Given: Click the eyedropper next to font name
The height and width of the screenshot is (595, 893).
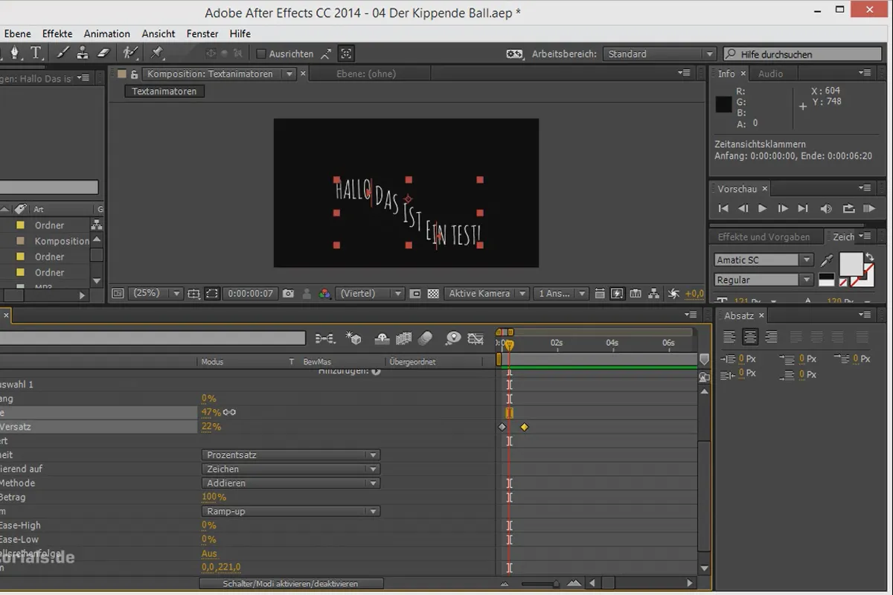Looking at the screenshot, I should [826, 260].
